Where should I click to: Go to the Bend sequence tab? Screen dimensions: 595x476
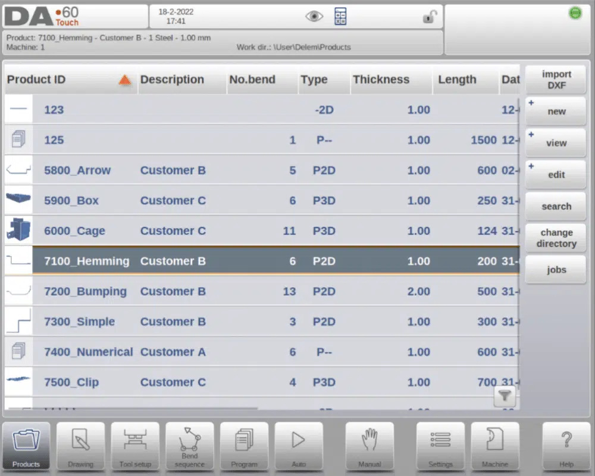click(x=190, y=447)
